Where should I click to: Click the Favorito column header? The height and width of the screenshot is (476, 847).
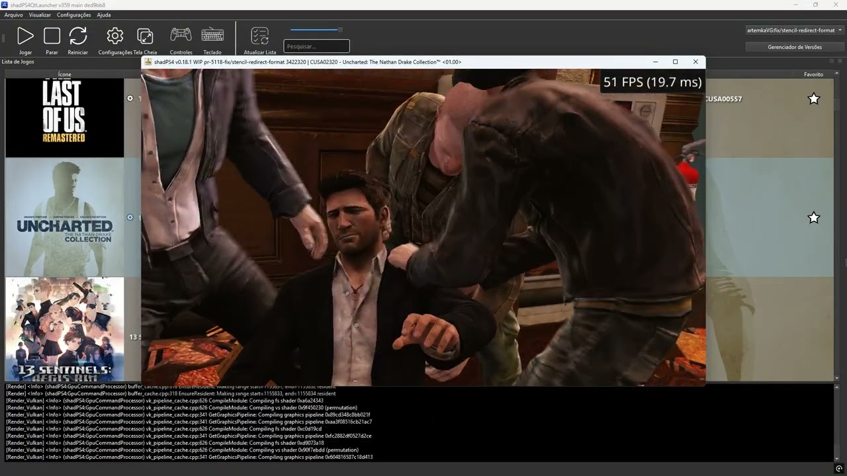814,75
